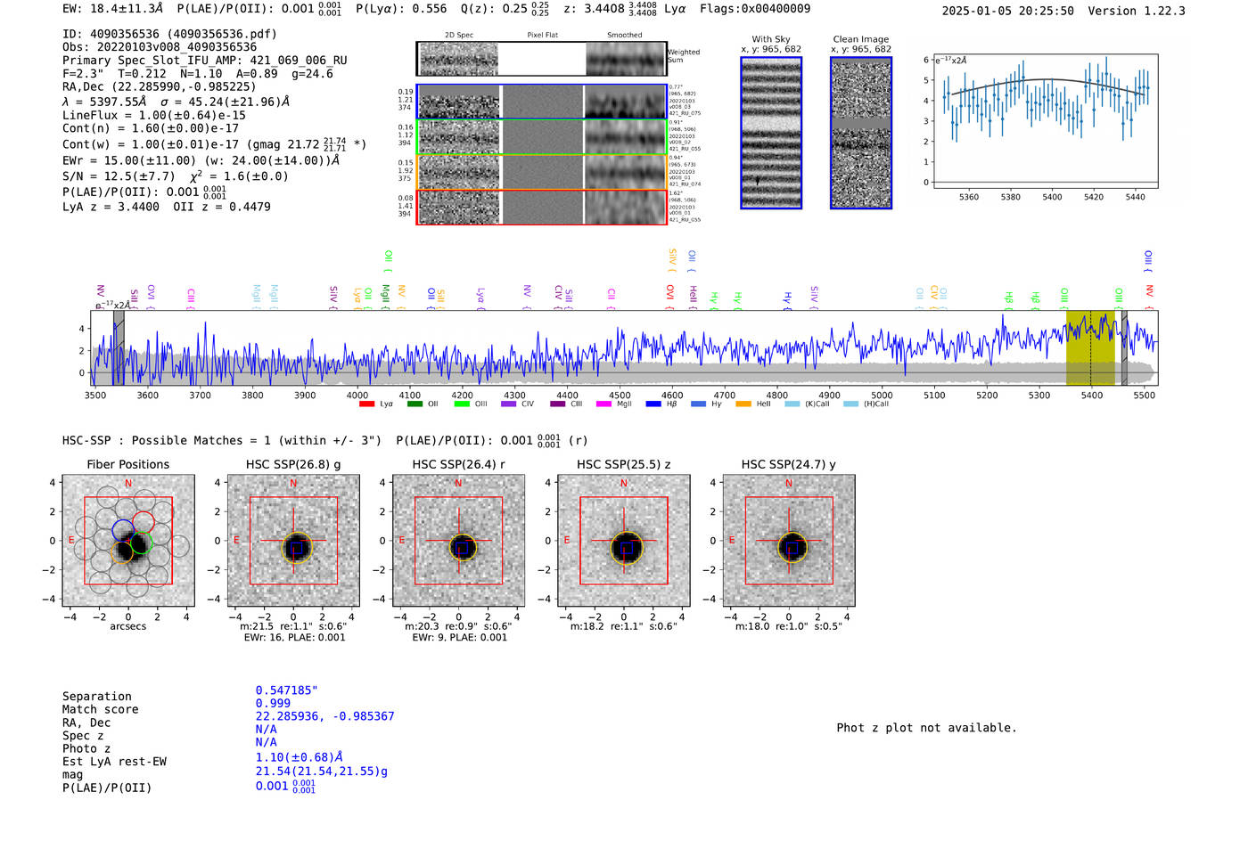1248x849 pixels.
Task: Click the bright green OIII legend swatch
Action: pyautogui.click(x=462, y=404)
